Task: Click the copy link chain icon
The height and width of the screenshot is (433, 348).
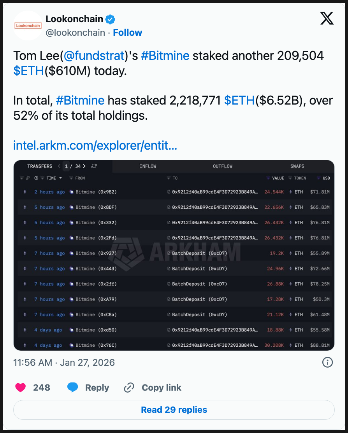Action: click(129, 388)
